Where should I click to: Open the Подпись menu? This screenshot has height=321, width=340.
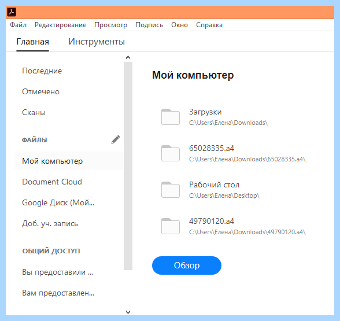(x=149, y=25)
